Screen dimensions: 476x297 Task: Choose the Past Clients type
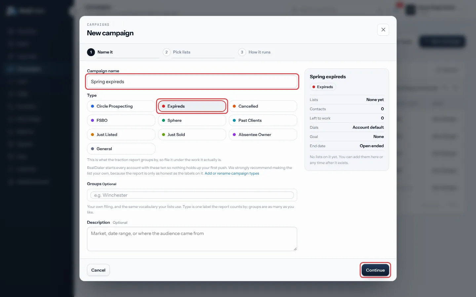click(x=263, y=120)
